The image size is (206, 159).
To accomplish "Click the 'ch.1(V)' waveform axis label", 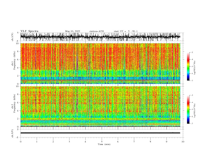I will (12, 37).
